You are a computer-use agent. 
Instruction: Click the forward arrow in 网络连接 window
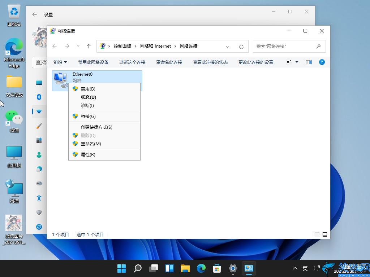pyautogui.click(x=67, y=46)
